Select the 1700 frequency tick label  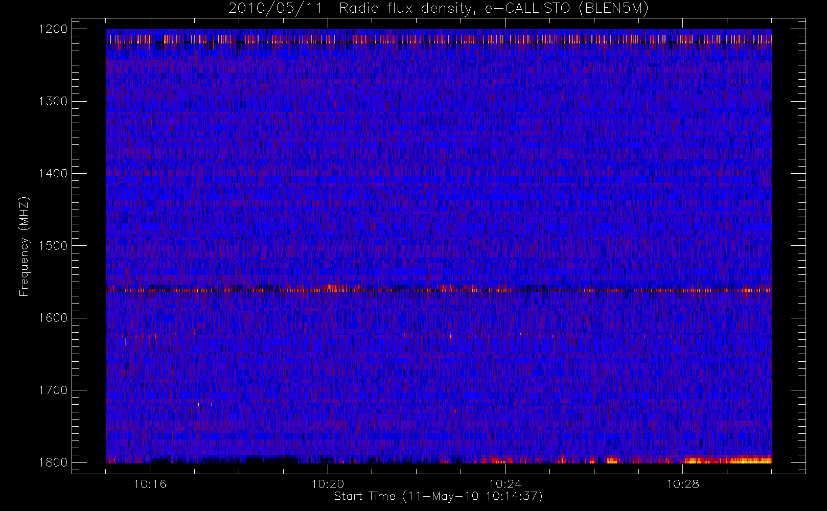53,390
